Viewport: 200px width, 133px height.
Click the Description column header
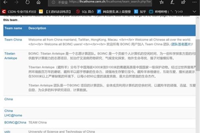pos(37,28)
